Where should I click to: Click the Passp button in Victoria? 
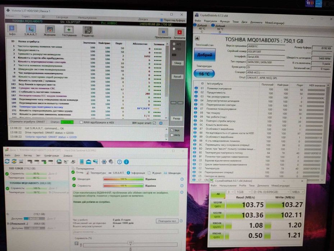[x=177, y=118]
